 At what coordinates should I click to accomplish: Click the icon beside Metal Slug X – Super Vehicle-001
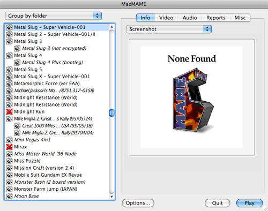9,77
